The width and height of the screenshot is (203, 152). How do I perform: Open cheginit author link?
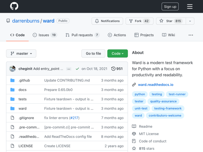click(25, 69)
